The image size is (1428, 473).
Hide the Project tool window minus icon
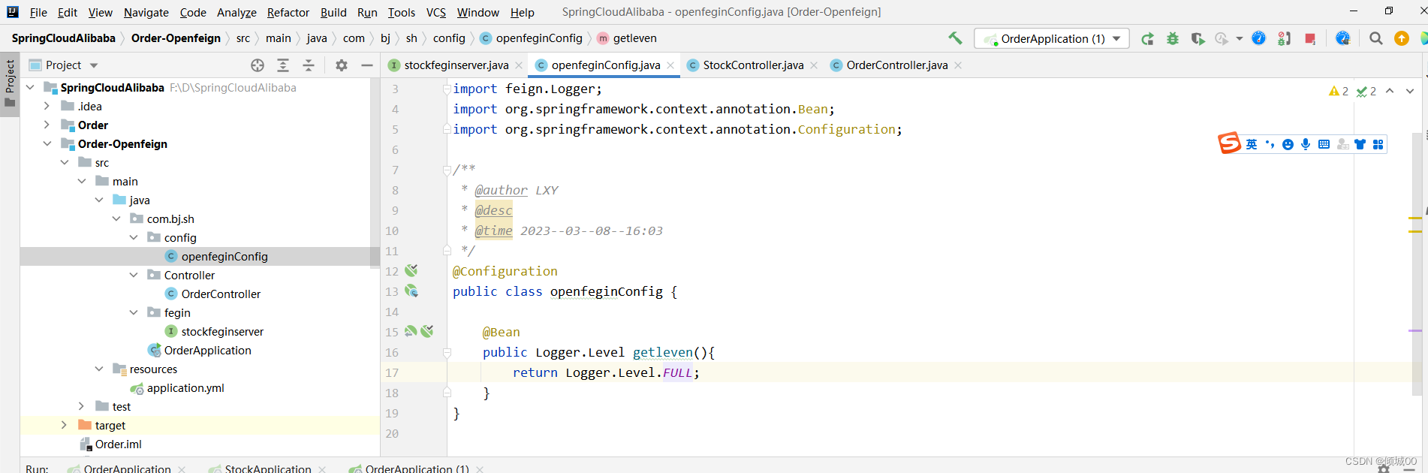367,65
